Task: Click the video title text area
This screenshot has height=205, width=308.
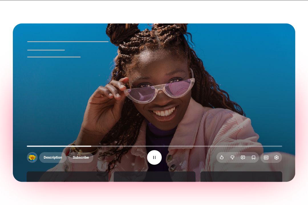Action: (x=68, y=42)
